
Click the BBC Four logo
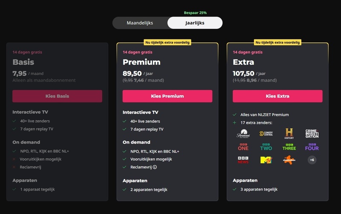tap(312, 147)
